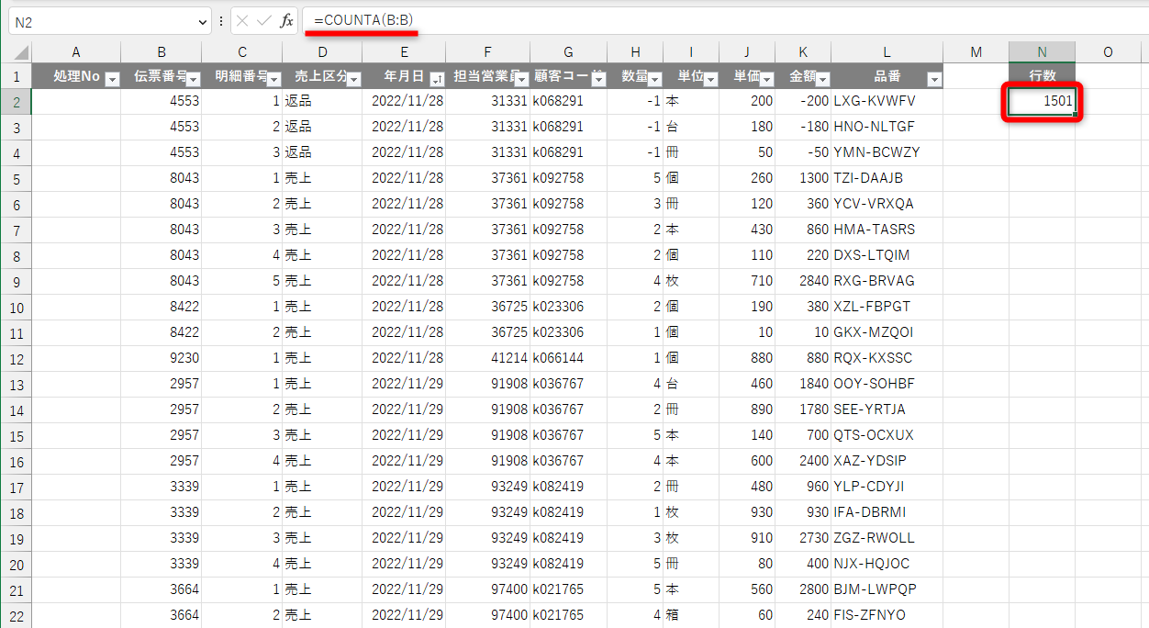
Task: Click the Insert Function fx icon
Action: [x=286, y=20]
